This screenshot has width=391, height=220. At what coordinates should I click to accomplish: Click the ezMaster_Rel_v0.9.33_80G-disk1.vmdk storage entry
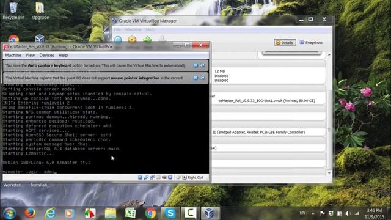(x=266, y=101)
